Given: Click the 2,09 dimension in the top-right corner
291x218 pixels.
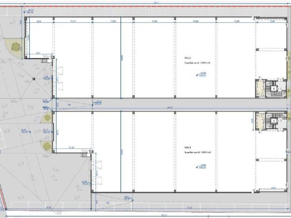Looking at the screenshot, I should point(273,21).
